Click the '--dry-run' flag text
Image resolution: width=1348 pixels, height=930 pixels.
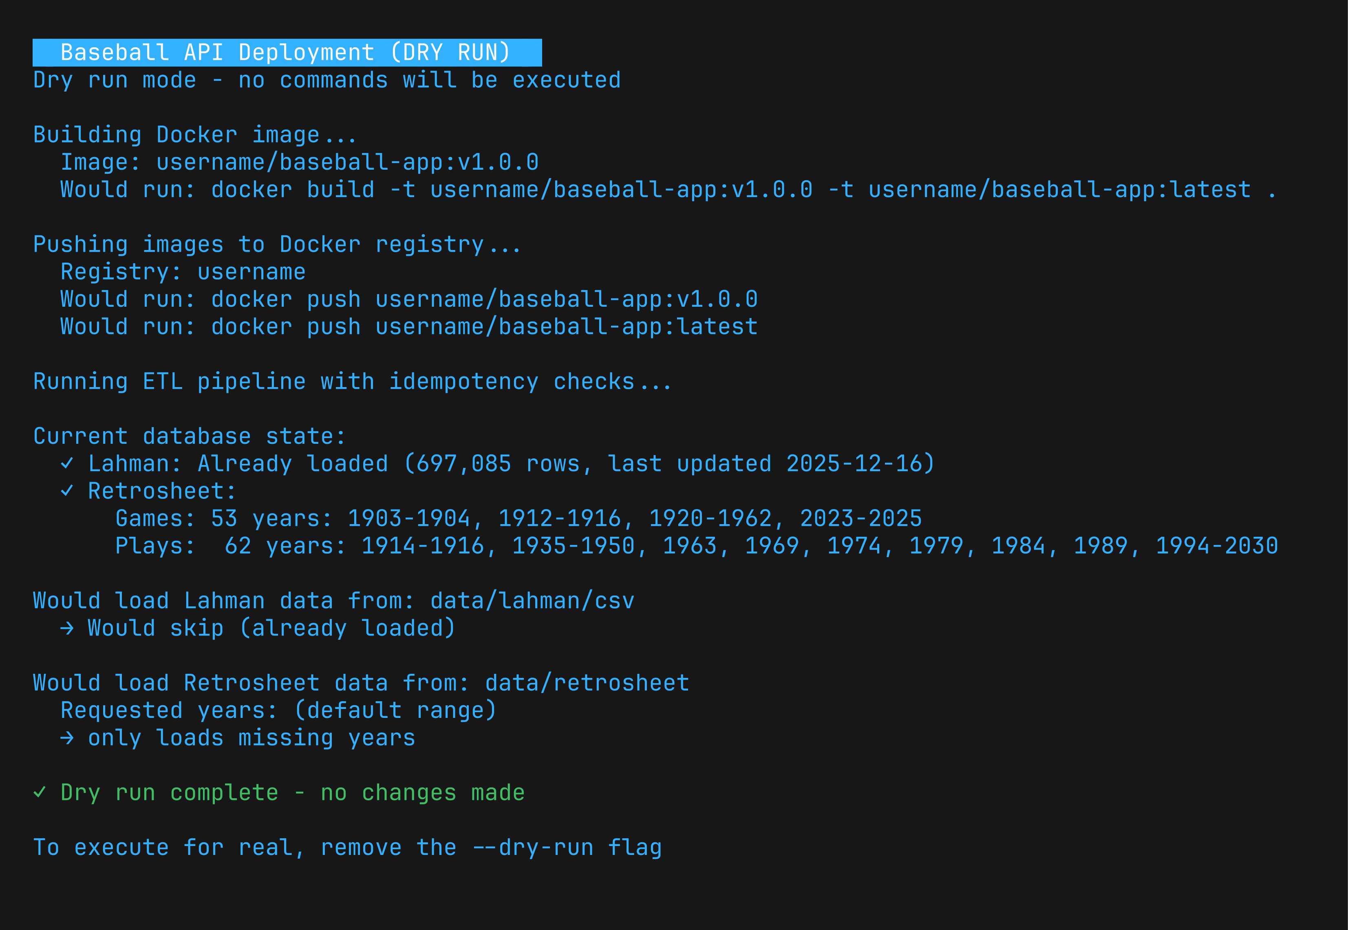[x=533, y=848]
